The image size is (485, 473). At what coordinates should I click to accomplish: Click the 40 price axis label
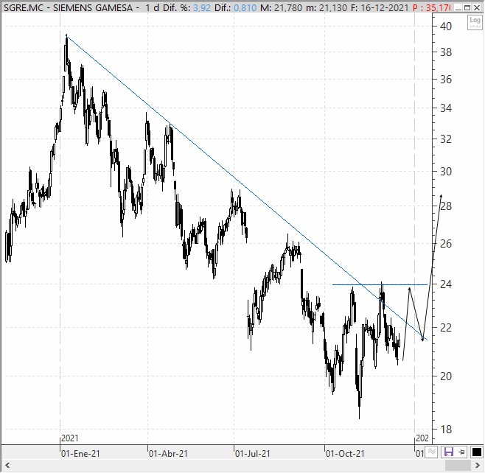[446, 27]
